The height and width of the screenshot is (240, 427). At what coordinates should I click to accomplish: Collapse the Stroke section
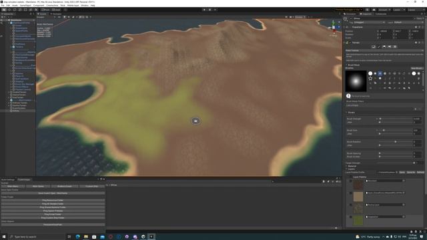(x=347, y=113)
